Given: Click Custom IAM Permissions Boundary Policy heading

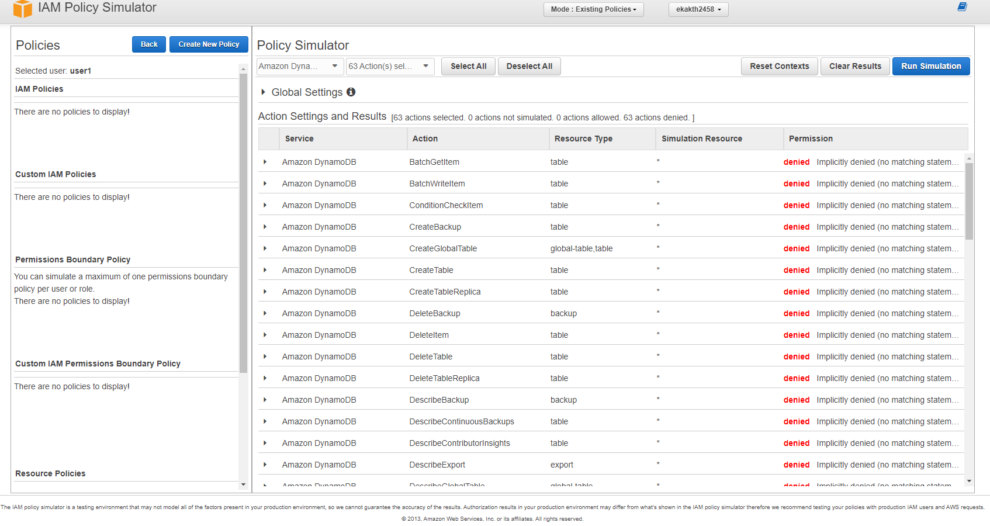Looking at the screenshot, I should coord(98,364).
